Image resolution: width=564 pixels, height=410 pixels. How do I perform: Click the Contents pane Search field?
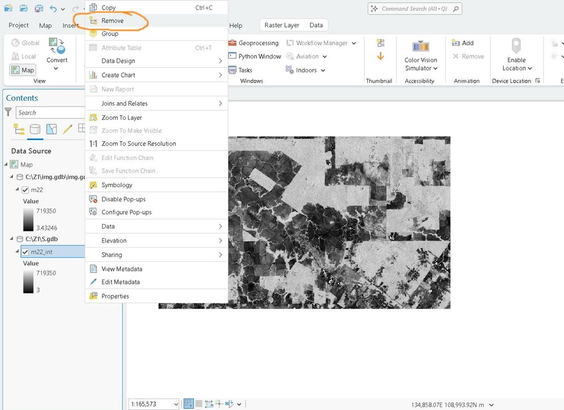coord(50,113)
